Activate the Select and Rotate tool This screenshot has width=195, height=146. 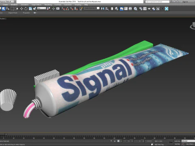tap(26, 9)
